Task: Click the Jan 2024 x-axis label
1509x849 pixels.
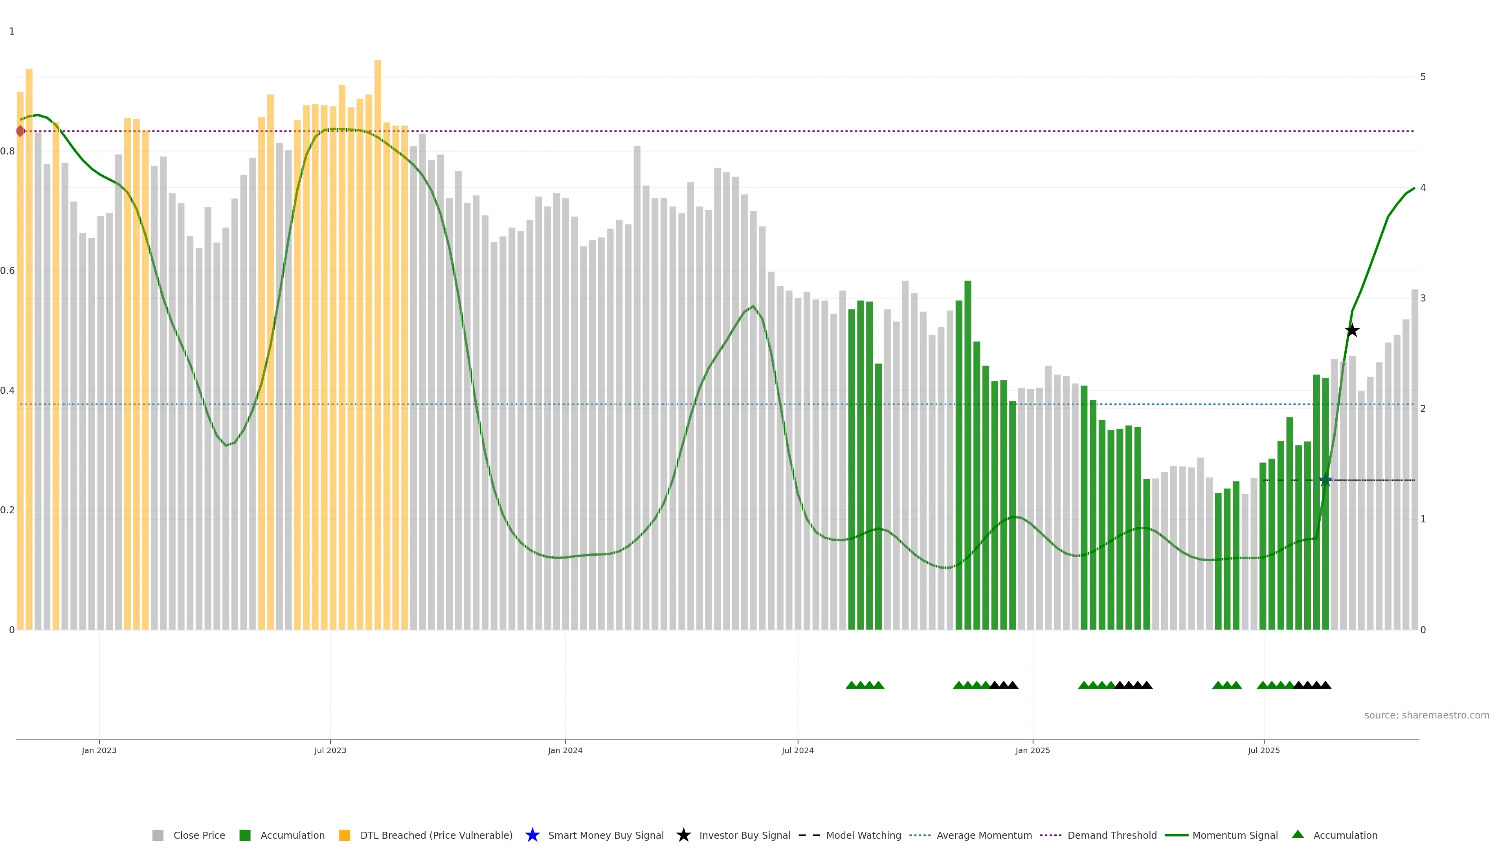Action: click(565, 751)
